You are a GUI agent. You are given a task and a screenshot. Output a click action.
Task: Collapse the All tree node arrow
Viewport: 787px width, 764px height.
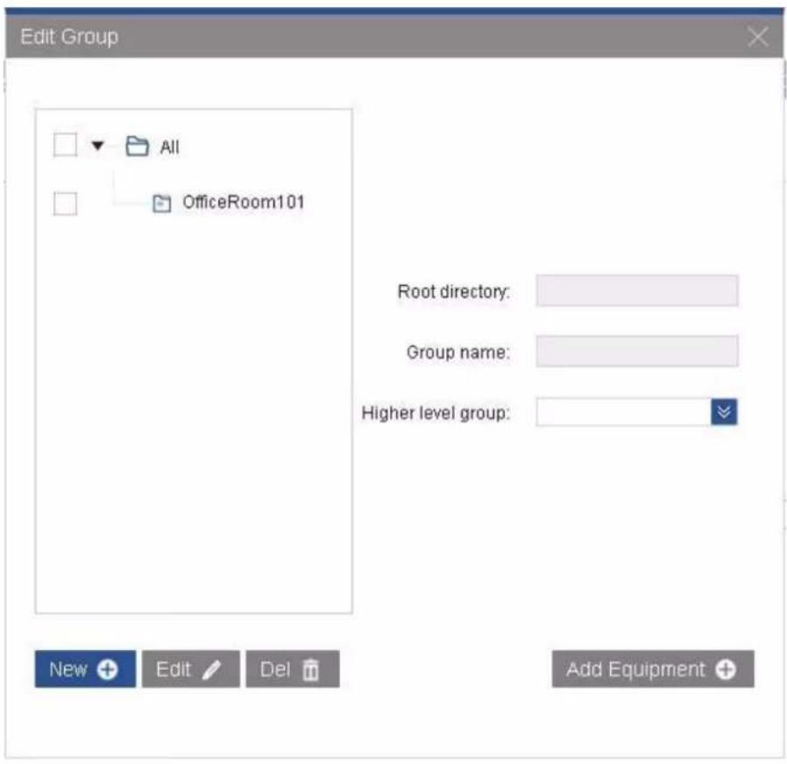(x=97, y=146)
